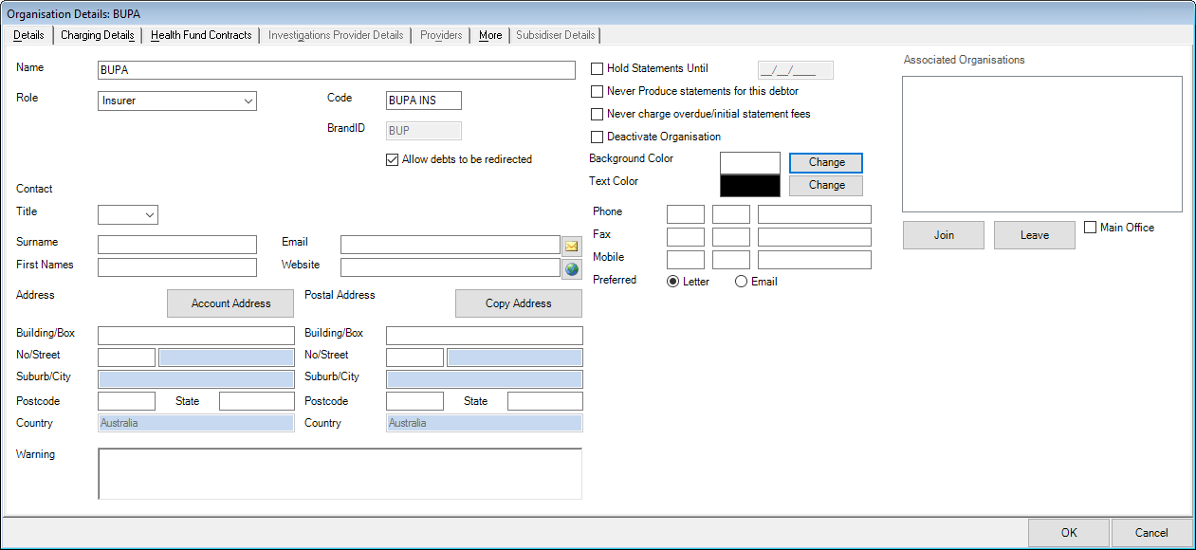Select Investigations Provider Details tab
The image size is (1196, 550).
pos(336,35)
